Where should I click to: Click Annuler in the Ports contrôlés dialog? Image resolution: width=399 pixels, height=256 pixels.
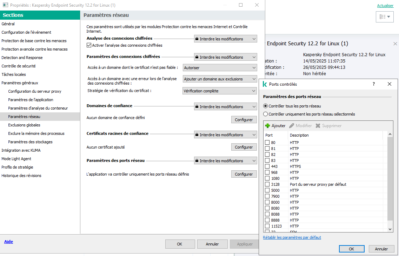tap(381, 249)
